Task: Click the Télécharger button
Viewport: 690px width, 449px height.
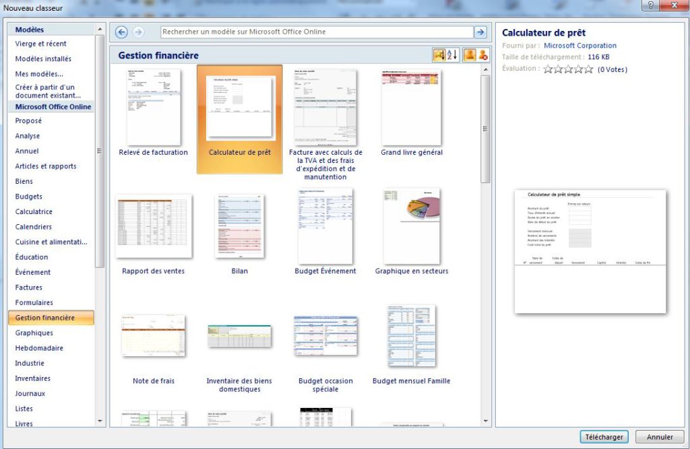Action: [x=604, y=437]
